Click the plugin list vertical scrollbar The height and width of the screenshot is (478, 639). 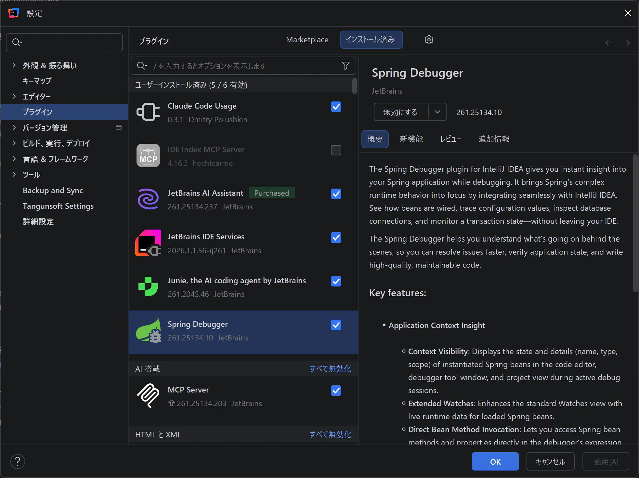354,86
